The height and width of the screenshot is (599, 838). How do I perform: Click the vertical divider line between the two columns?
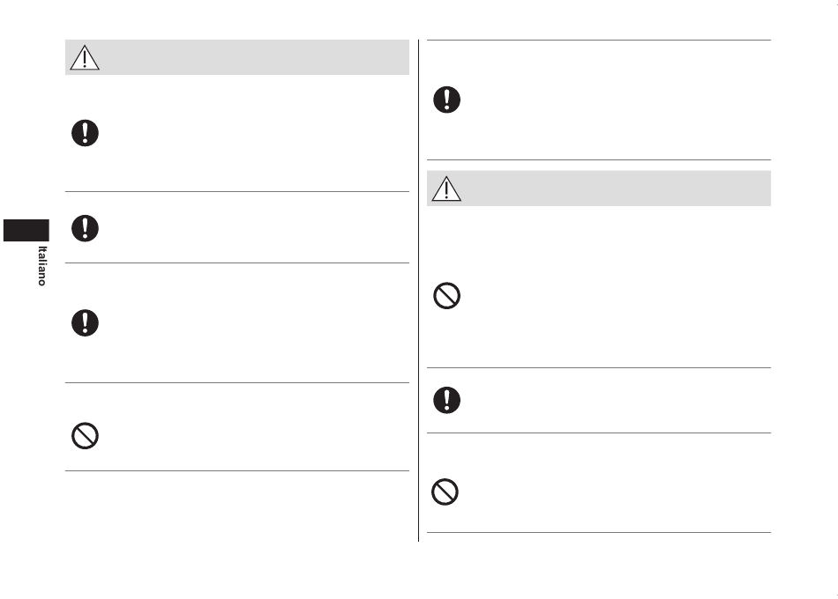click(x=418, y=291)
